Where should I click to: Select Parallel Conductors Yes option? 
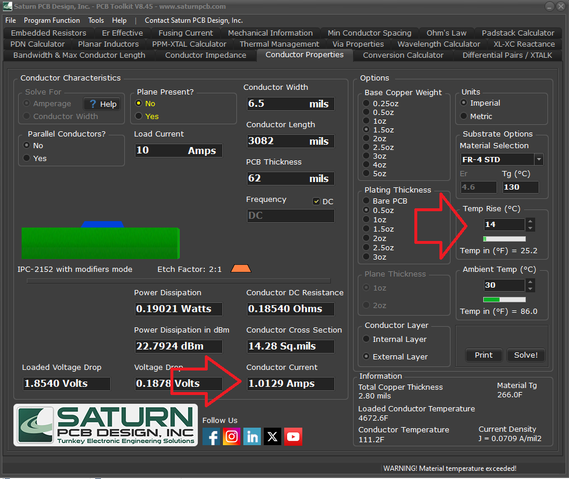(x=26, y=158)
